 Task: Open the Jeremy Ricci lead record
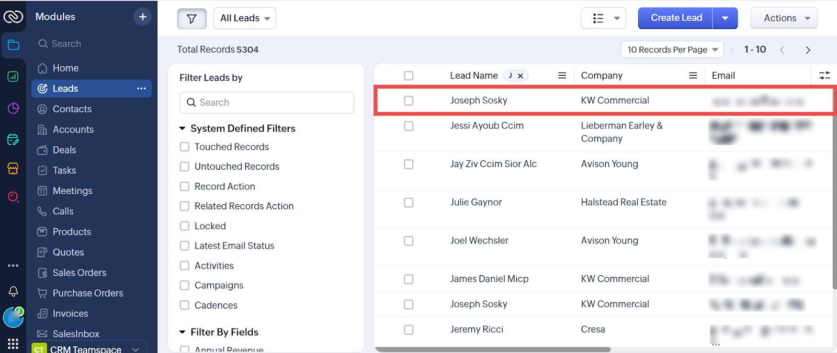click(477, 330)
